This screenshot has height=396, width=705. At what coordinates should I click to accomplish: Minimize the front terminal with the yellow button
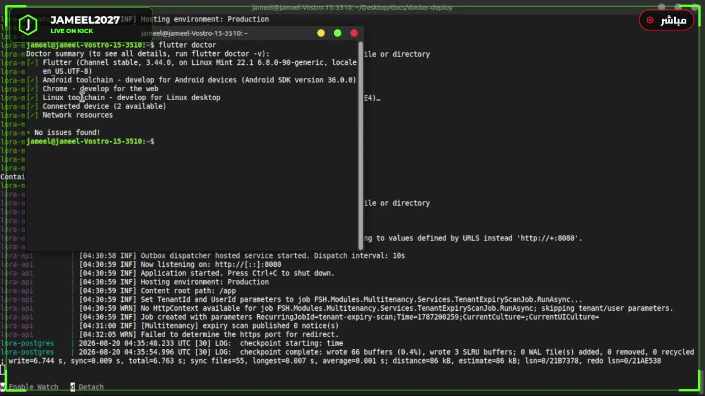tap(321, 33)
